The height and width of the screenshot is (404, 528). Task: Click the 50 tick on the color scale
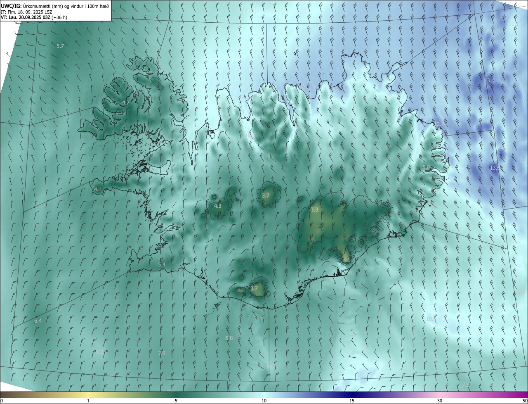pos(525,401)
